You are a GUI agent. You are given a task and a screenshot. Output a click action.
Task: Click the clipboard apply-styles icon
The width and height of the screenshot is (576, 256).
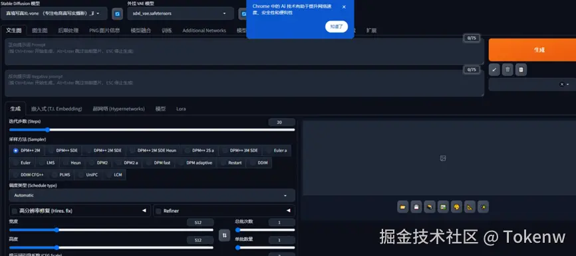pyautogui.click(x=521, y=70)
